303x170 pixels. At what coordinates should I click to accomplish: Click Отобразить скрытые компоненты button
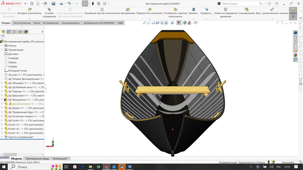tap(175, 13)
